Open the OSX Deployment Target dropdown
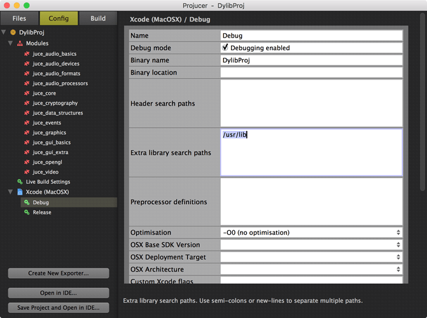The image size is (427, 318). pyautogui.click(x=311, y=257)
